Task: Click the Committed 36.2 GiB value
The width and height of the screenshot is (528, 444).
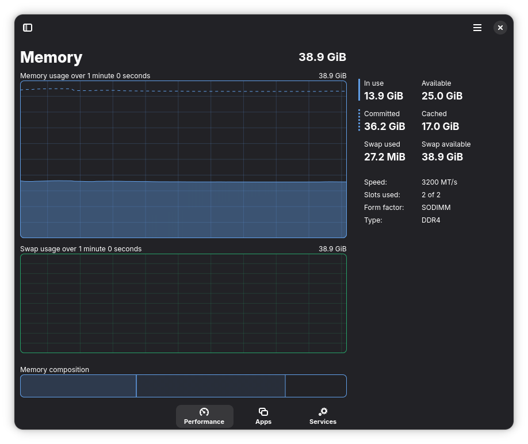Action: pos(385,127)
